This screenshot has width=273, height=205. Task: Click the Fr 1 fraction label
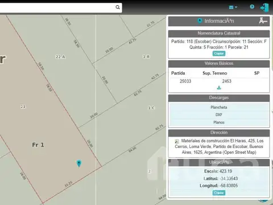pyautogui.click(x=38, y=145)
